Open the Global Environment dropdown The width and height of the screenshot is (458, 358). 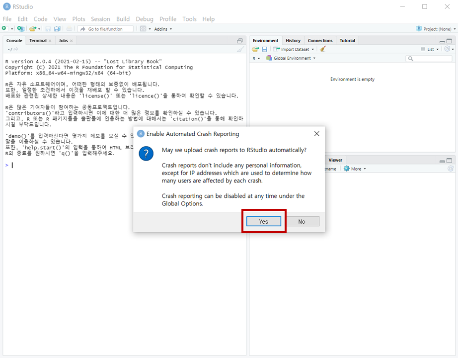tap(291, 58)
